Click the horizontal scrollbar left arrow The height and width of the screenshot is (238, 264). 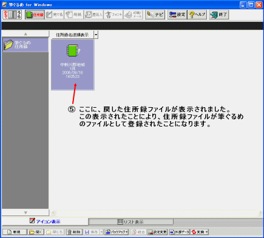(x=53, y=212)
